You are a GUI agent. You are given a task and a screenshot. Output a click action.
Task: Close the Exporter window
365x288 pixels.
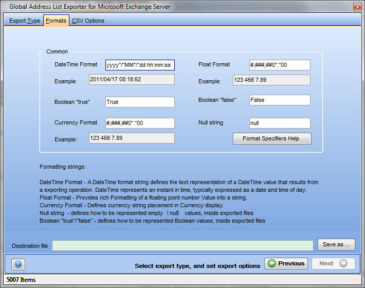pyautogui.click(x=357, y=7)
